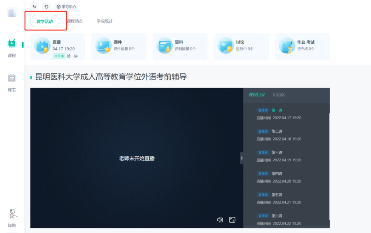Click course title 昆明医科大学成人高等教育学位外语考前辅导
Viewport: 371px width, 233px height.
(x=111, y=77)
